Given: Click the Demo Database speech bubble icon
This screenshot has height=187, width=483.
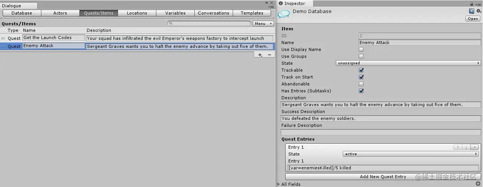Looking at the screenshot, I should [284, 14].
